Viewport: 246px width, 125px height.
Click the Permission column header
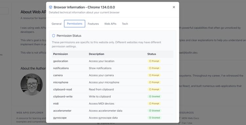(x=61, y=54)
